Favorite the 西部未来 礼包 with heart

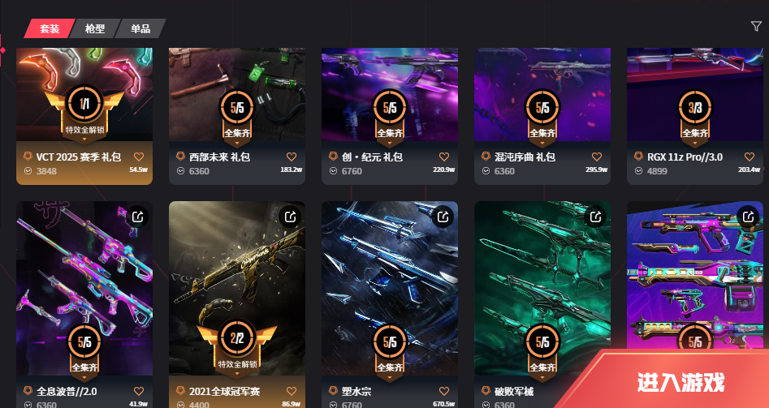tap(292, 157)
